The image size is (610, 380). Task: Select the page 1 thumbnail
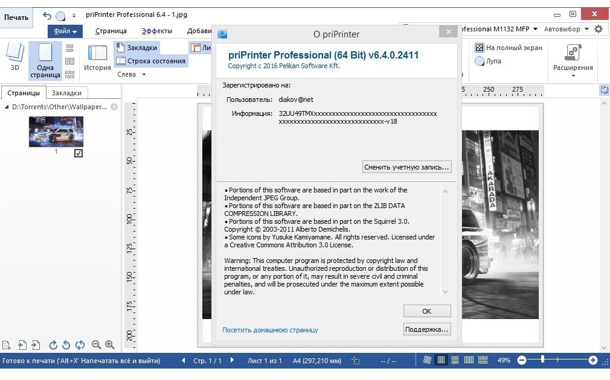point(56,131)
